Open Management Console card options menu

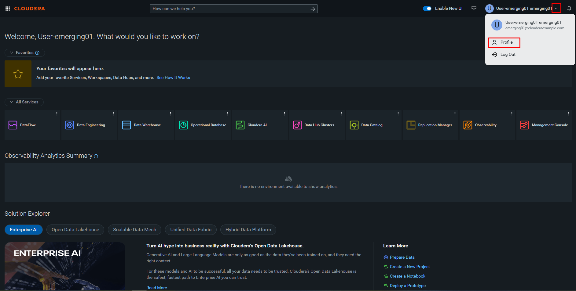(569, 114)
